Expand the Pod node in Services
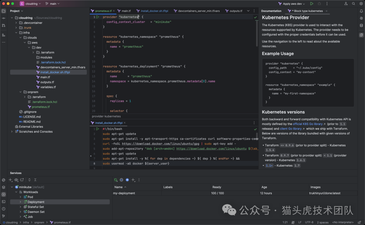This screenshot has width=365, height=225. (20, 197)
